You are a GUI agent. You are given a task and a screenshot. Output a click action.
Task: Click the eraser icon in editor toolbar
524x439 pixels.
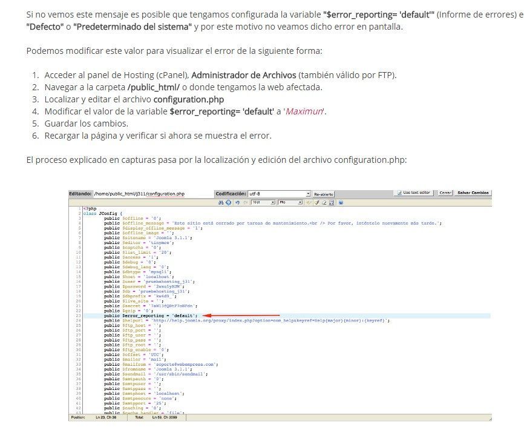(324, 202)
